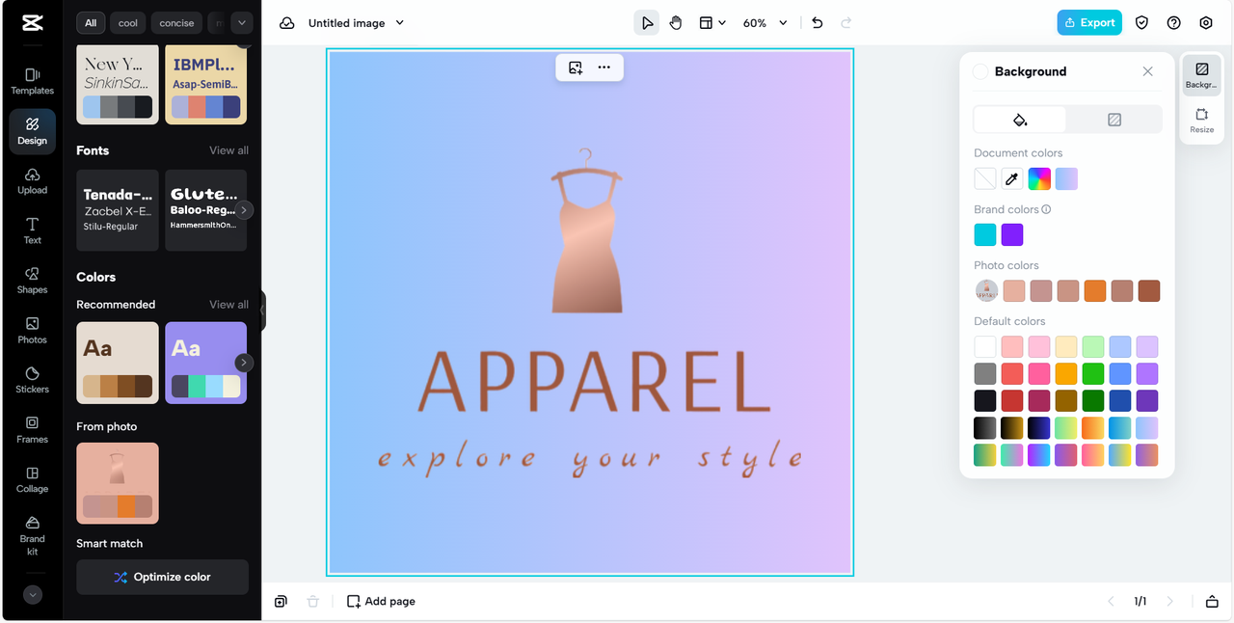
Task: Select the APPAREL text on canvas
Action: 594,382
